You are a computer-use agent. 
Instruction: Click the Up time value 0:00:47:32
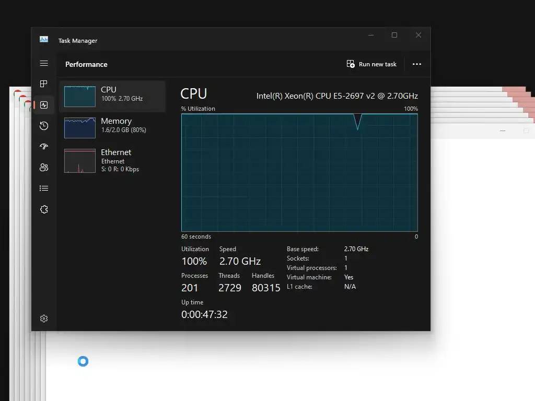(204, 314)
